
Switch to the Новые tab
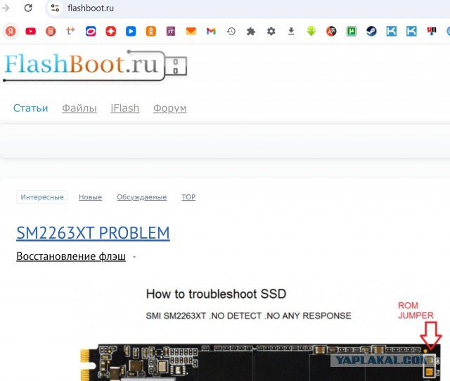(x=91, y=197)
